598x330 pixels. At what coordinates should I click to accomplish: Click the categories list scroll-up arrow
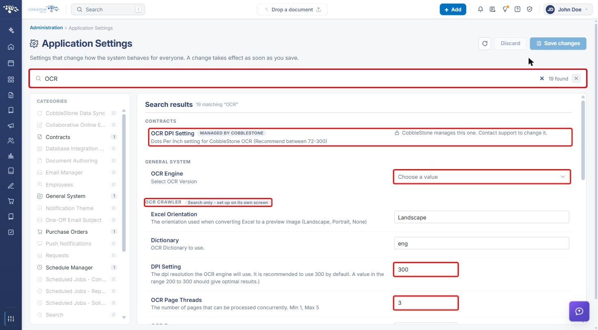pyautogui.click(x=124, y=111)
